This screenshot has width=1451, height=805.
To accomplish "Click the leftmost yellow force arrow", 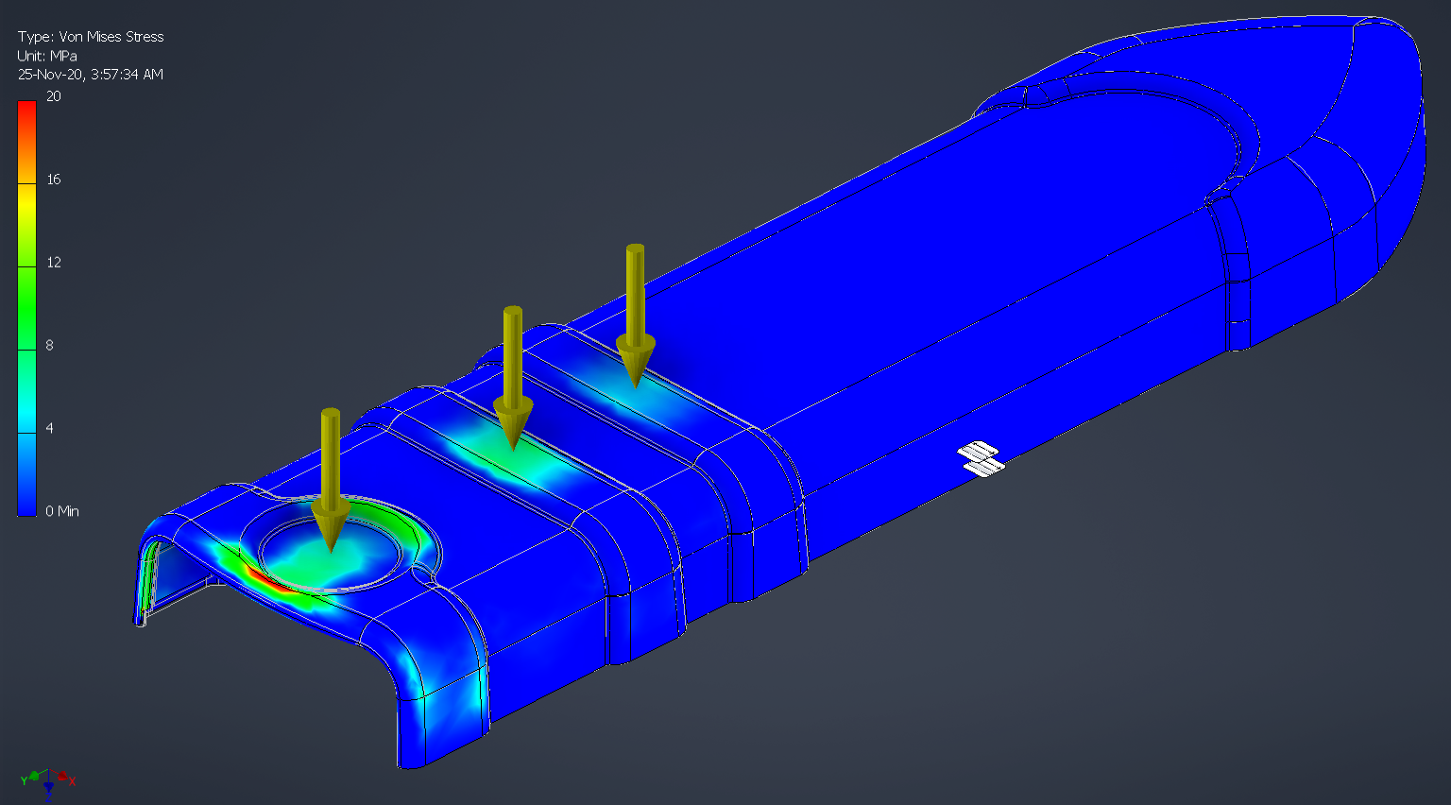I will click(x=330, y=472).
